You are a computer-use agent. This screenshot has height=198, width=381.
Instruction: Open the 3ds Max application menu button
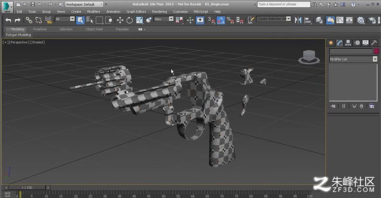pos(7,7)
